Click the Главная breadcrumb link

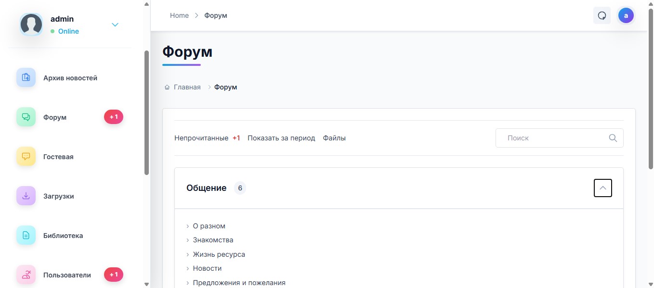[187, 87]
